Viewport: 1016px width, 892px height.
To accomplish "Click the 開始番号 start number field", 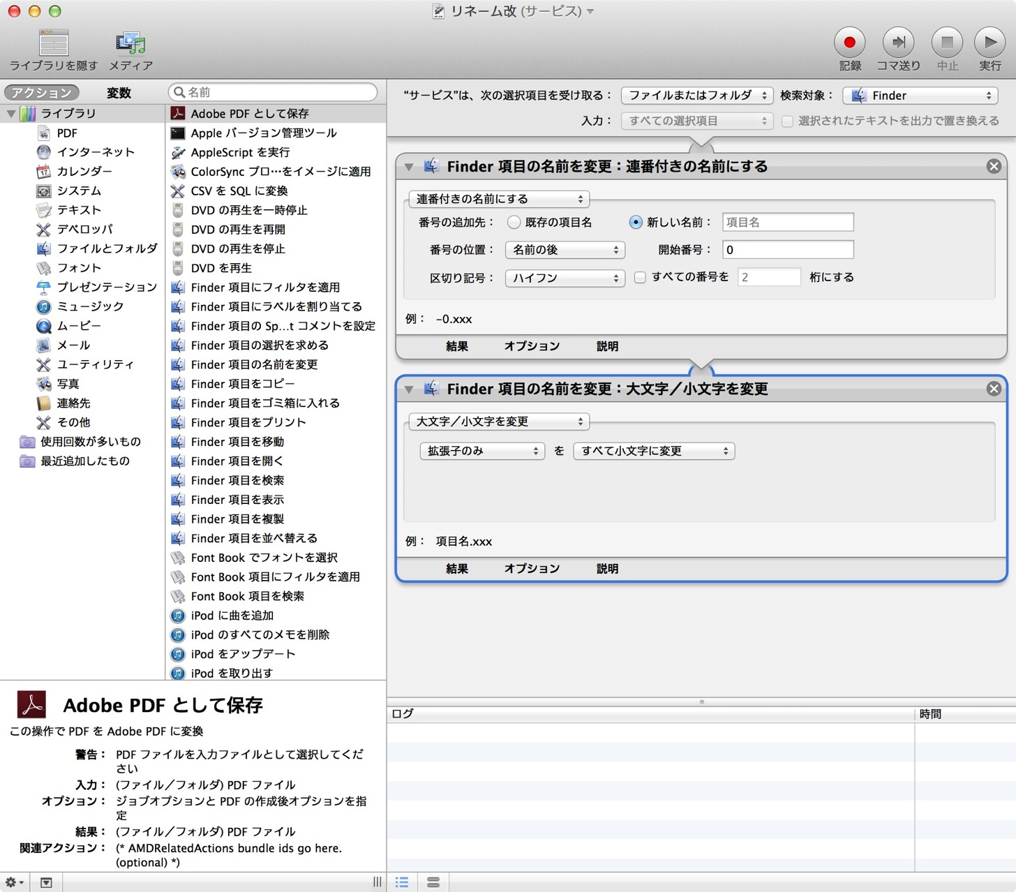I will [x=788, y=250].
